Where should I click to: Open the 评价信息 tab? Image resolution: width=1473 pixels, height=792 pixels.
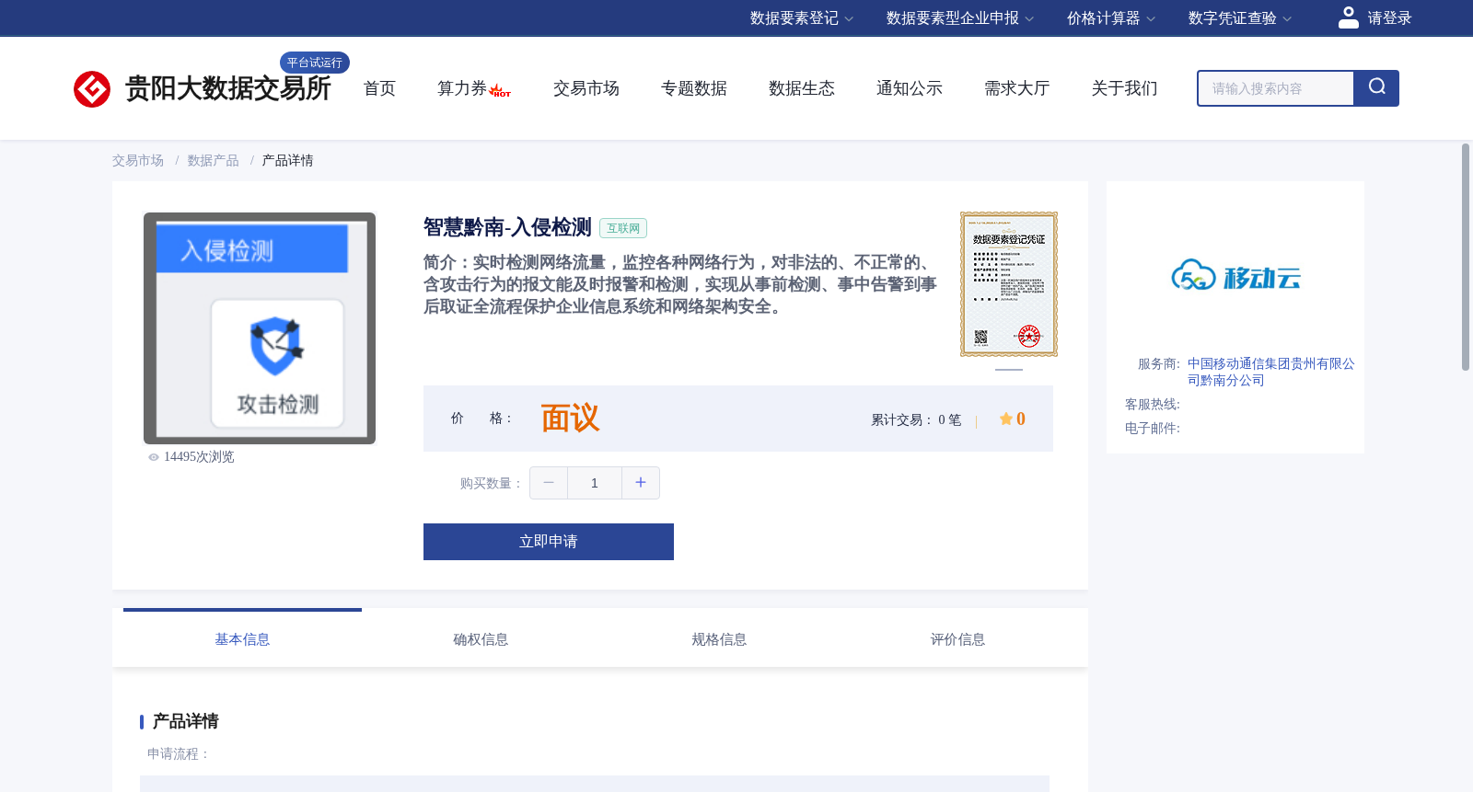tap(957, 638)
